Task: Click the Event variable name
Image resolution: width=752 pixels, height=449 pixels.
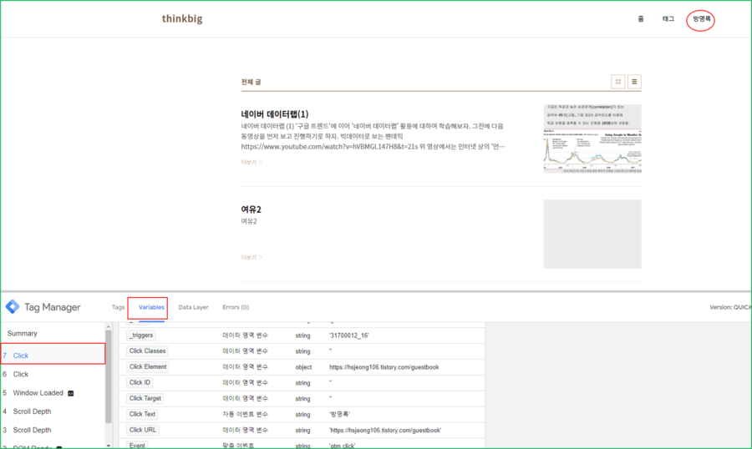Action: click(137, 445)
